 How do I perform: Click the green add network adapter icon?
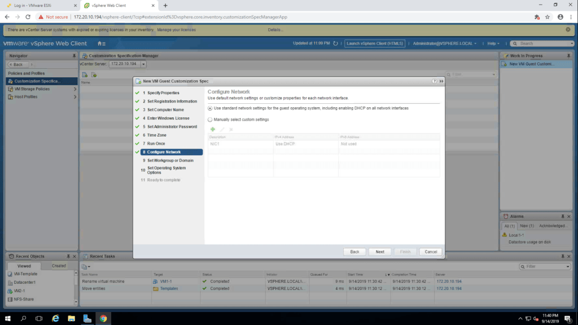(x=213, y=129)
